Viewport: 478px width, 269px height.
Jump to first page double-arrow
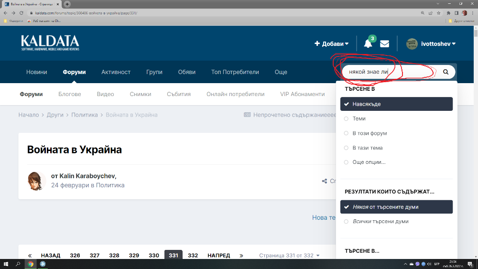tap(30, 255)
